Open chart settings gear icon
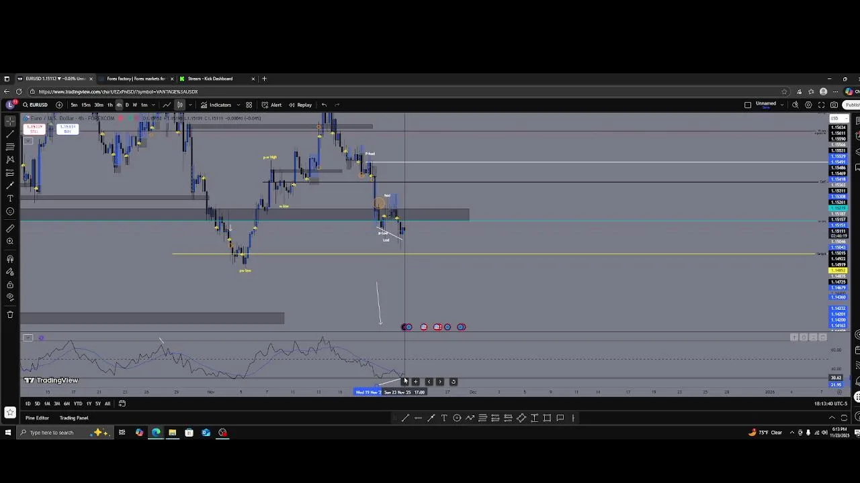The height and width of the screenshot is (483, 860). 808,105
